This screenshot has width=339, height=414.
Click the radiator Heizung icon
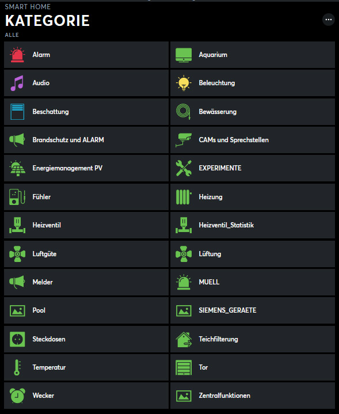point(184,197)
